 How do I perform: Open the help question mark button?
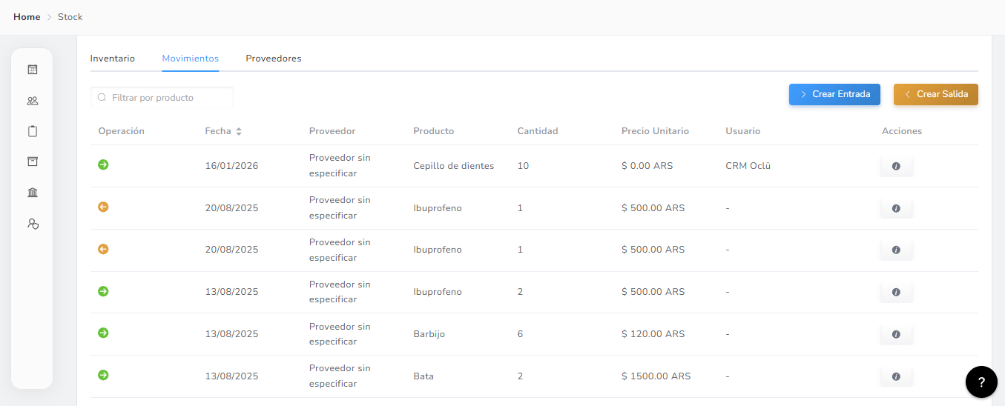tap(981, 382)
